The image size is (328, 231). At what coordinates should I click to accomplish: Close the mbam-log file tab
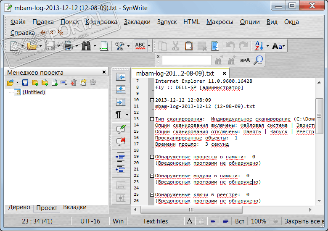224,73
